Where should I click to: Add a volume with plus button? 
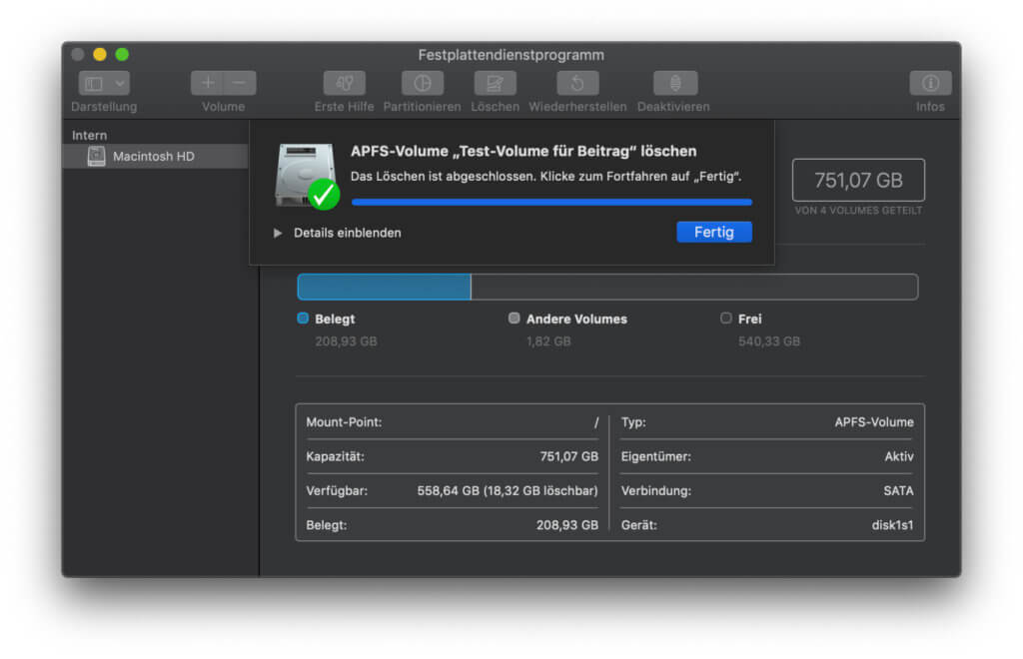(208, 84)
